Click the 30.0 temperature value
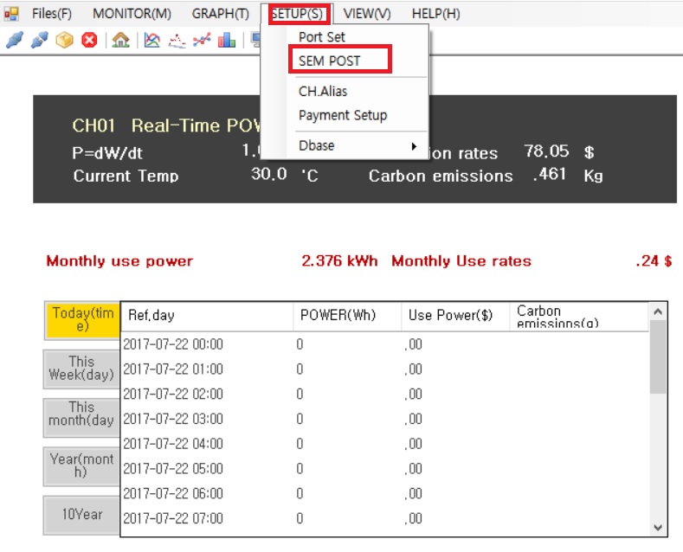The image size is (683, 552). (x=268, y=174)
